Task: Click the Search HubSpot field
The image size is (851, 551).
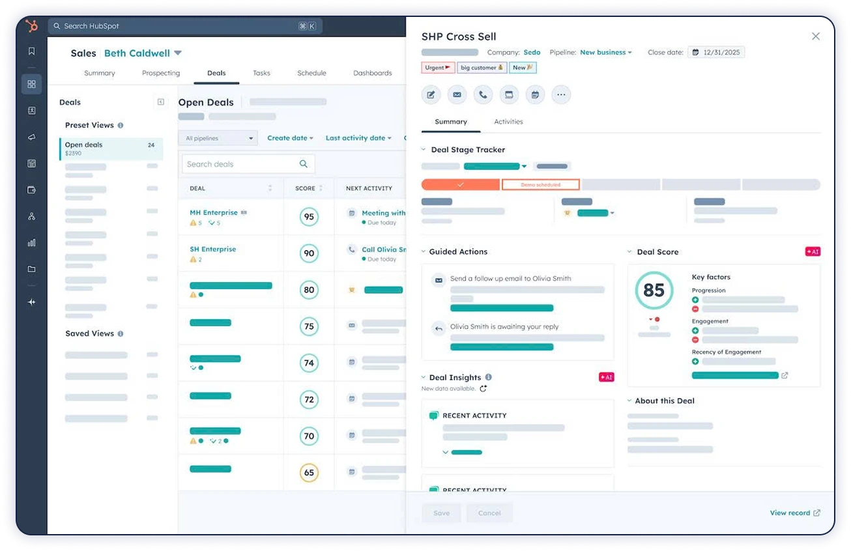Action: tap(184, 26)
